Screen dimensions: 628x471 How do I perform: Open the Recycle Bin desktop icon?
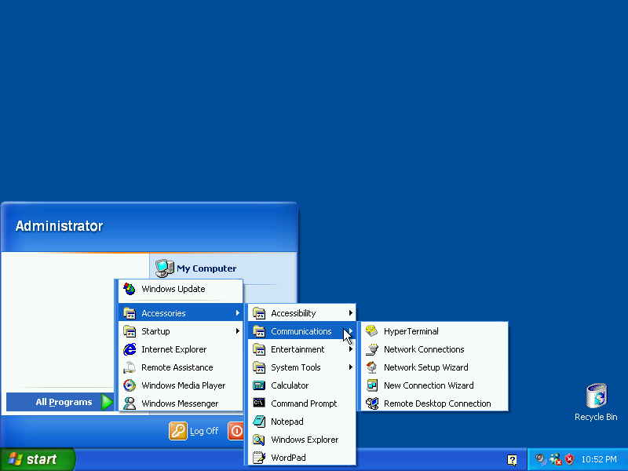point(597,396)
